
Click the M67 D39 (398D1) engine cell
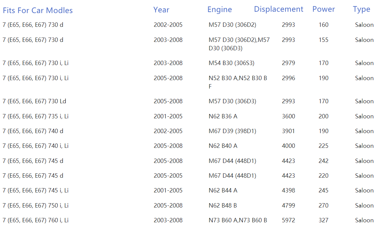pyautogui.click(x=232, y=131)
